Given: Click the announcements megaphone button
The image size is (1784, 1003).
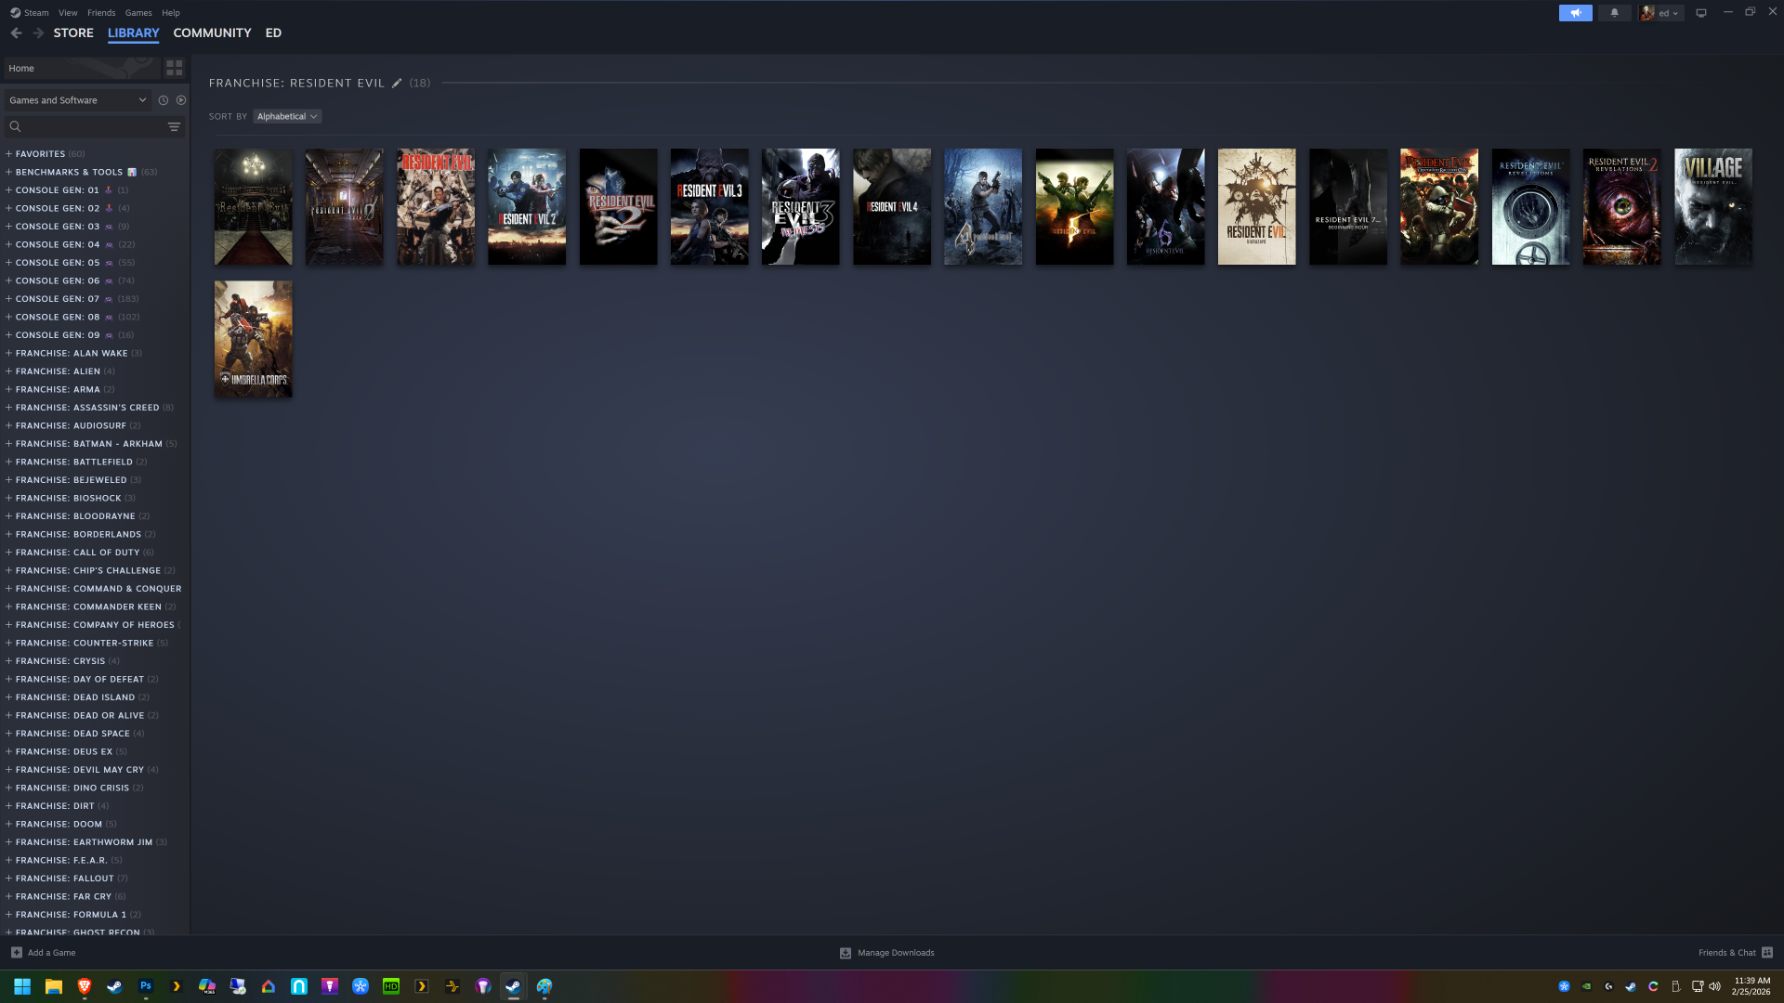Looking at the screenshot, I should click(1575, 13).
